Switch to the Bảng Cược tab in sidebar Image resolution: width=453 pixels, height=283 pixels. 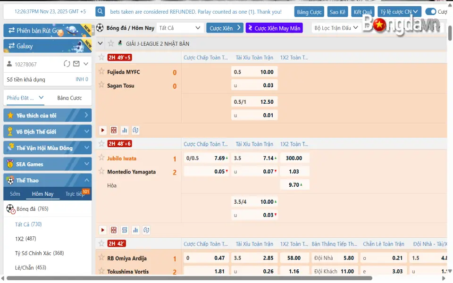tap(69, 98)
